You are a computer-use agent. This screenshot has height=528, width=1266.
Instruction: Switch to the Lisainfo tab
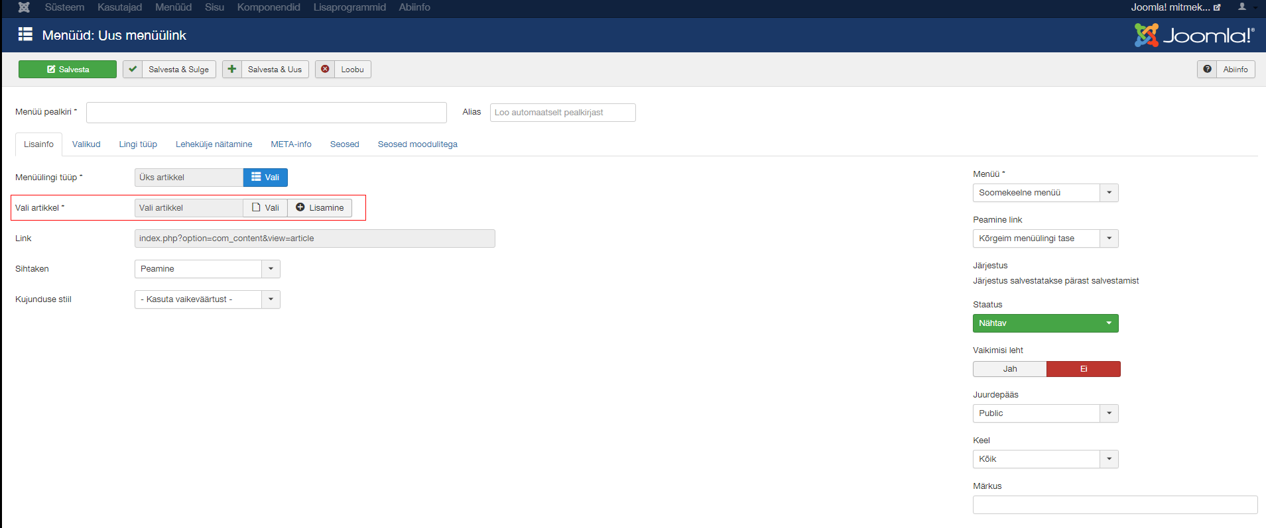(38, 144)
